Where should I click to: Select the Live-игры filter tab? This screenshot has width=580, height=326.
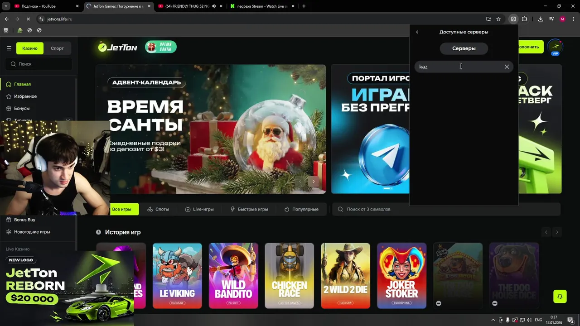click(199, 209)
